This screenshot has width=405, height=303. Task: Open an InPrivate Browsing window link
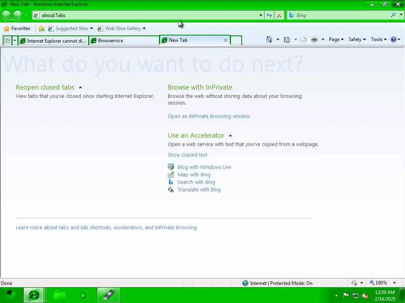tap(209, 116)
